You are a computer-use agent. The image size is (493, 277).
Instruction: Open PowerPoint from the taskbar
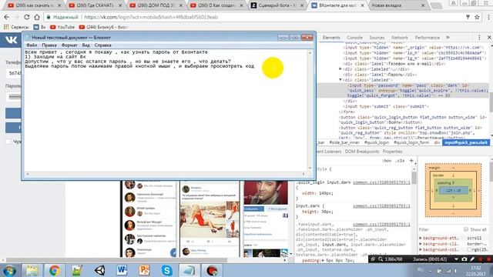pyautogui.click(x=144, y=270)
